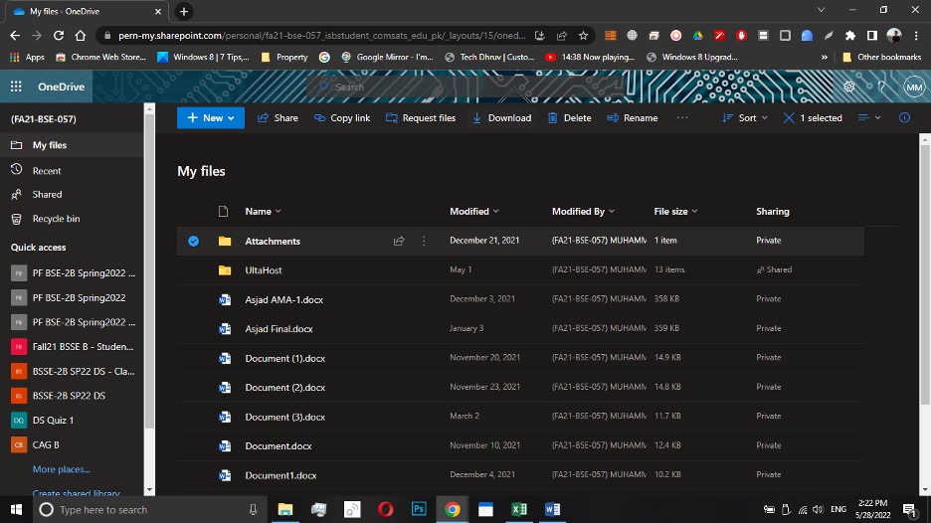Open the OneDrive settings gear
The width and height of the screenshot is (931, 523).
[x=849, y=87]
